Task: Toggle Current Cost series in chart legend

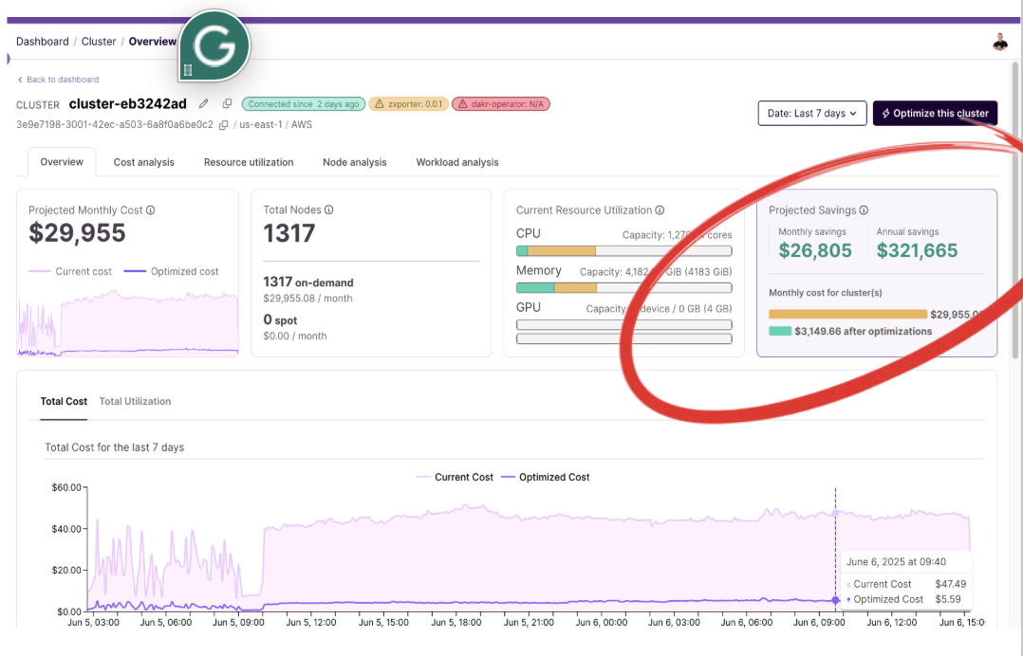Action: tap(456, 477)
